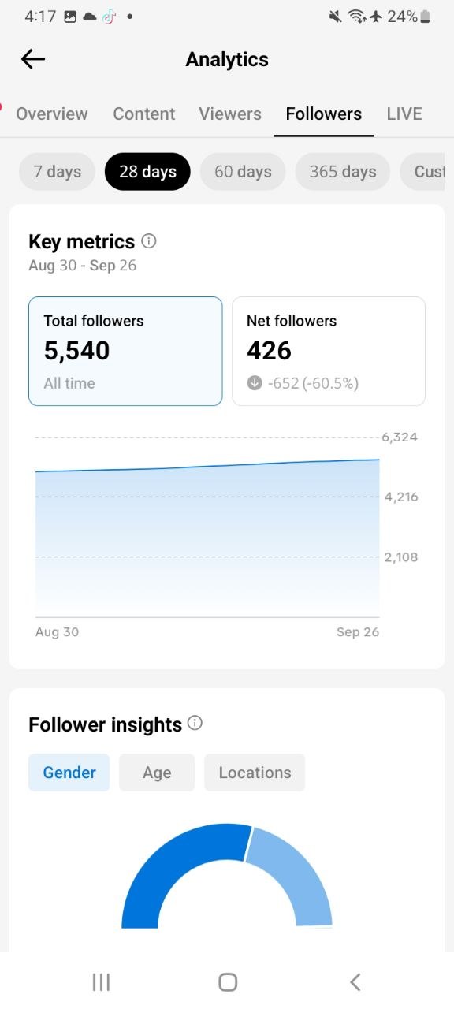Select the 7 days range
This screenshot has width=454, height=1009.
pos(57,172)
